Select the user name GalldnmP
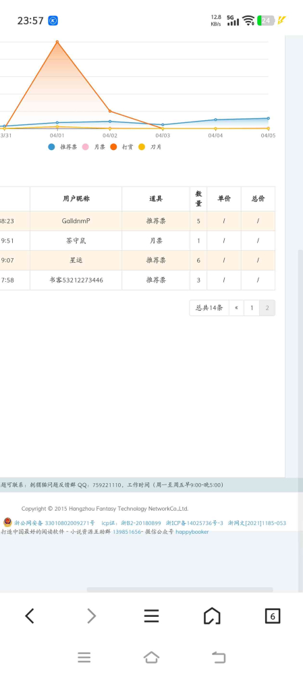This screenshot has height=675, width=303. [76, 221]
